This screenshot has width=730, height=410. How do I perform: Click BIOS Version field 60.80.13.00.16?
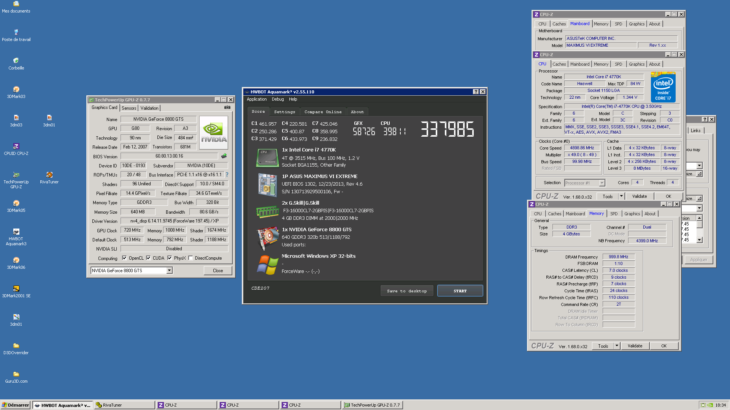[x=169, y=156]
